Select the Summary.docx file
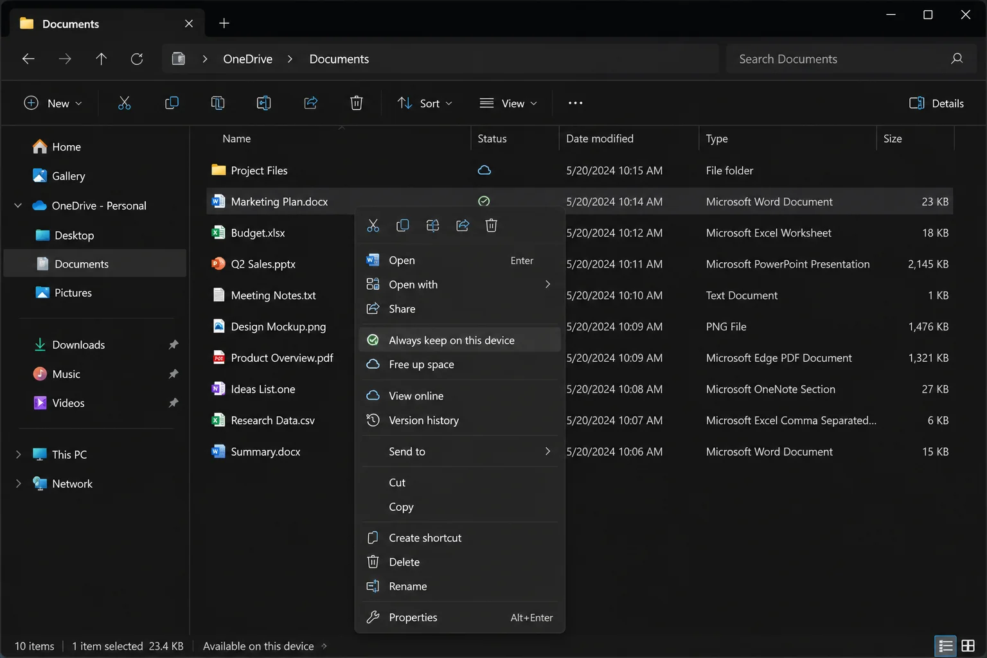The height and width of the screenshot is (658, 987). click(x=579, y=452)
